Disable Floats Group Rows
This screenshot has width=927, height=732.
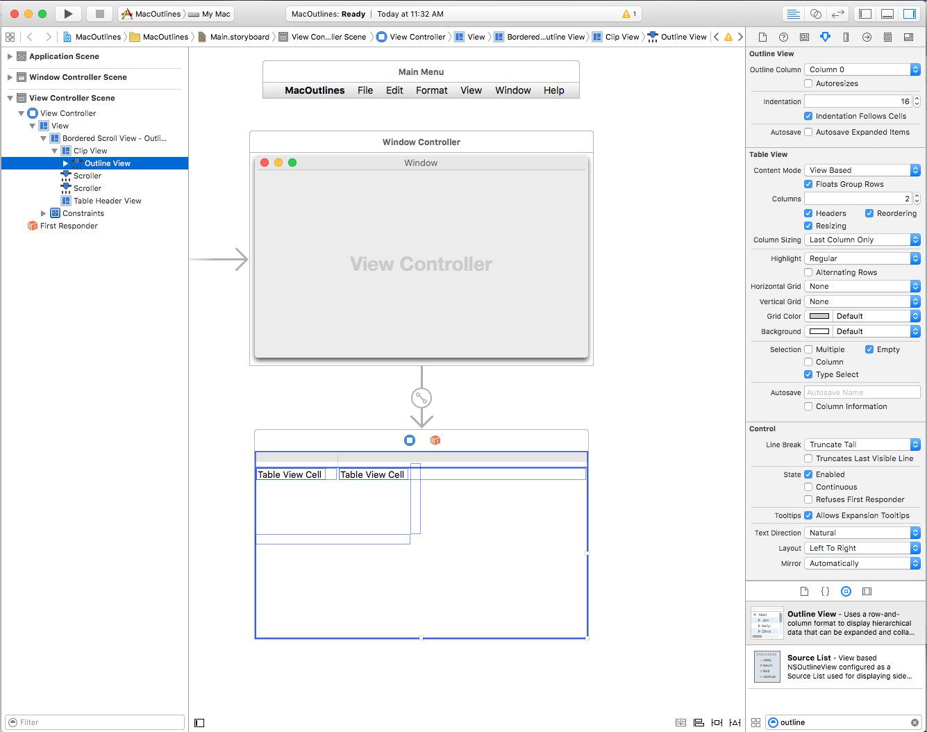click(x=808, y=184)
